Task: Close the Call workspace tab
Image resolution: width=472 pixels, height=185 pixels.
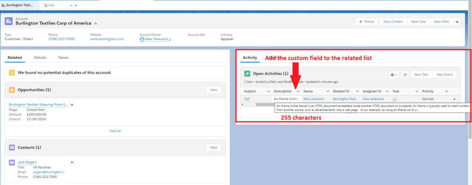Action: coord(76,5)
